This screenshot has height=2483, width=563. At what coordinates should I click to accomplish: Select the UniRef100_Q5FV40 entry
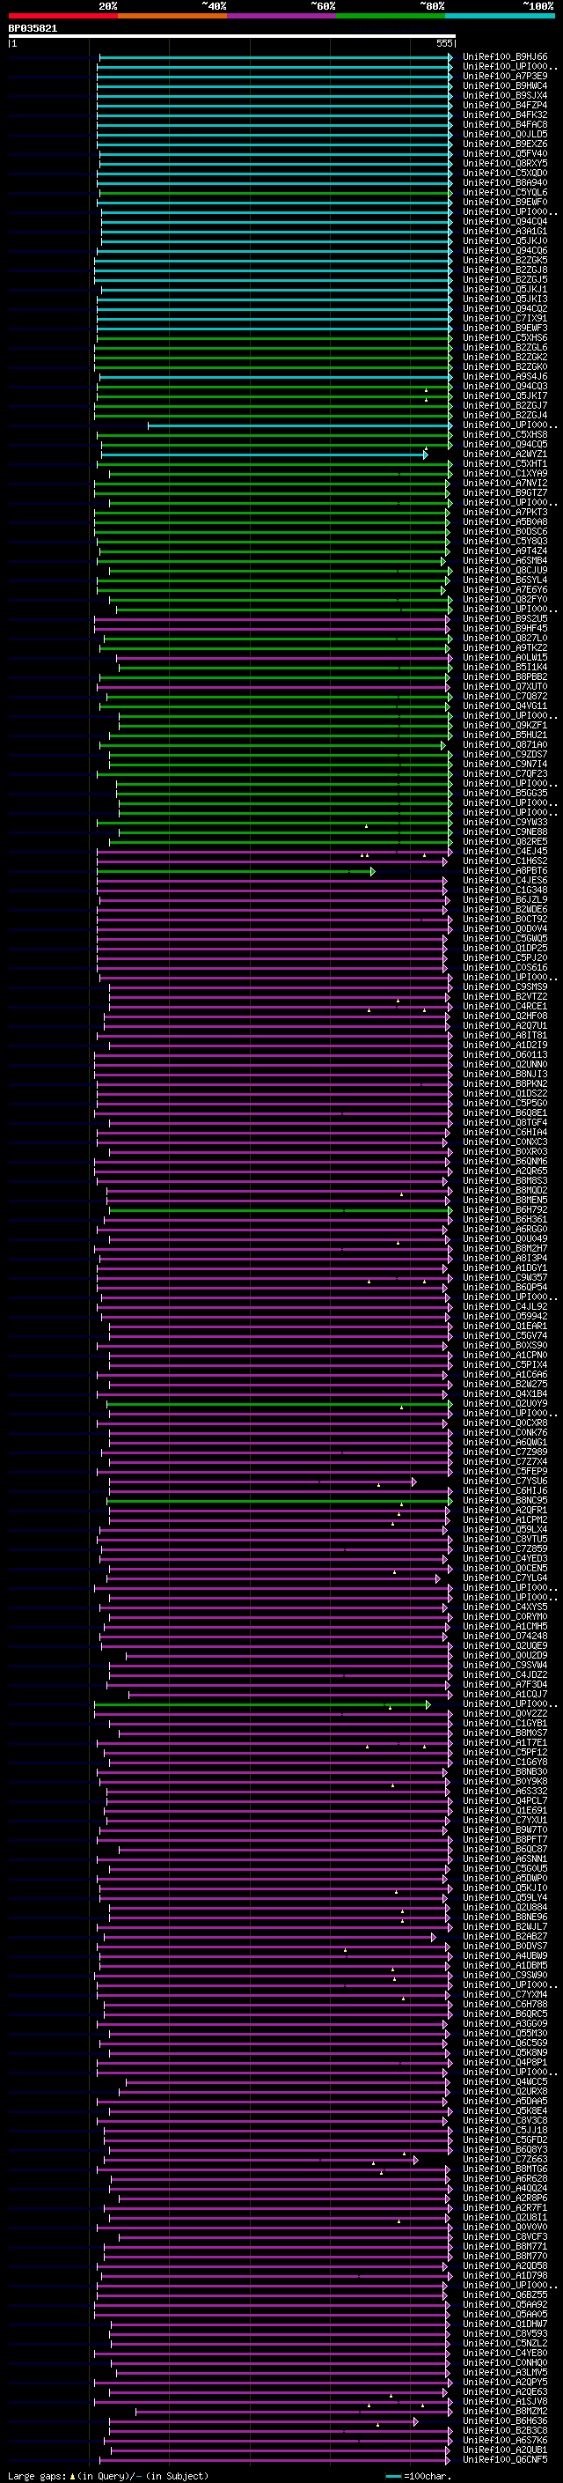pos(505,153)
